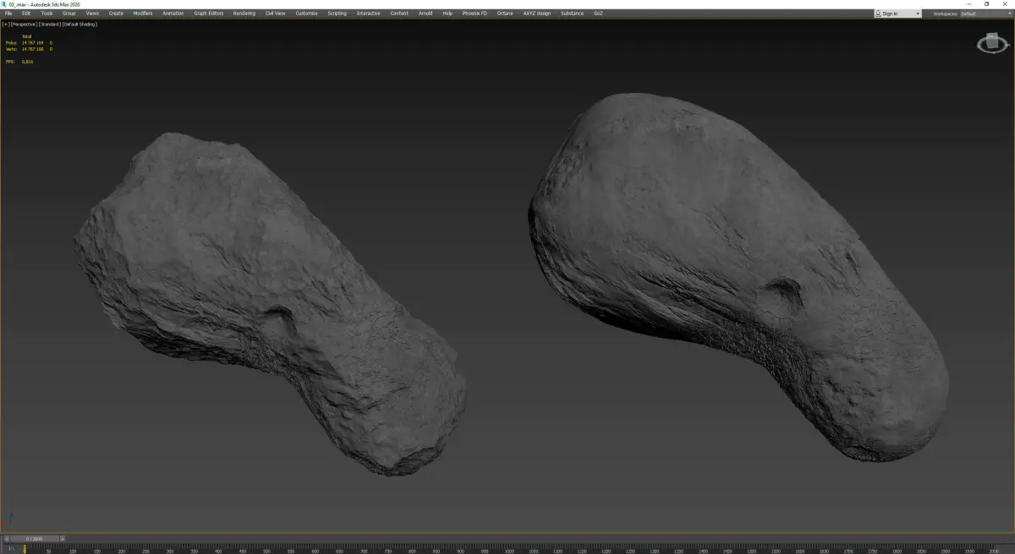The height and width of the screenshot is (554, 1015).
Task: Open the Views menu
Action: pos(92,14)
